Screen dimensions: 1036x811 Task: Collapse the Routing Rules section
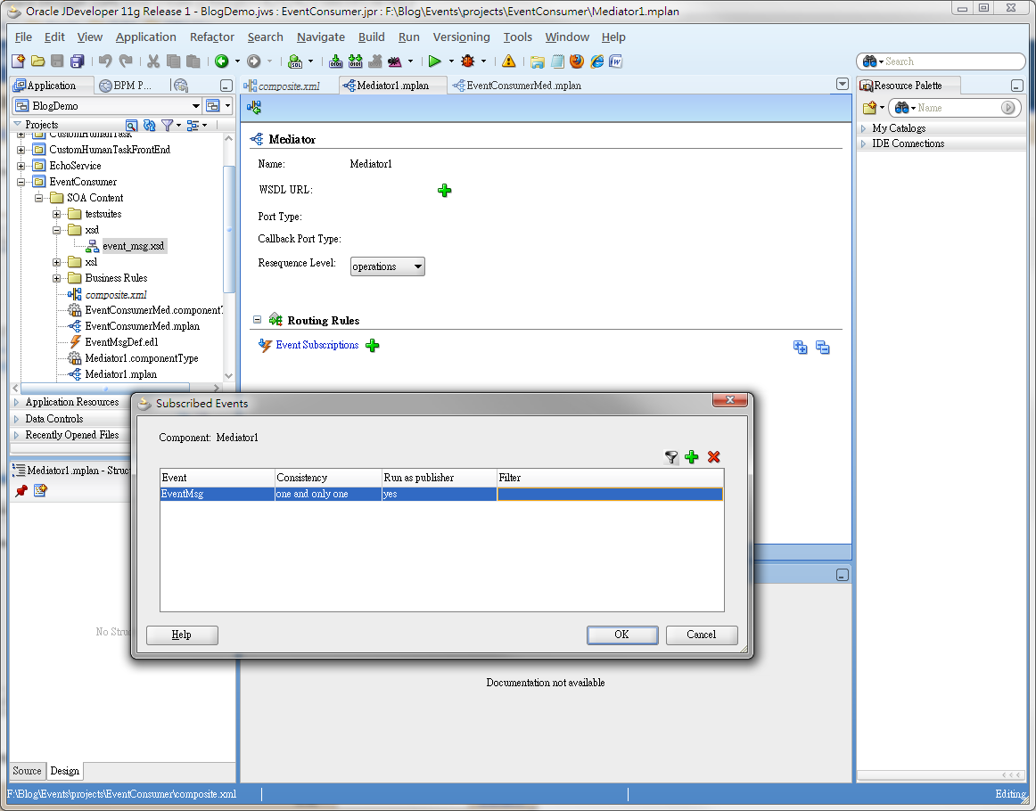pyautogui.click(x=257, y=320)
